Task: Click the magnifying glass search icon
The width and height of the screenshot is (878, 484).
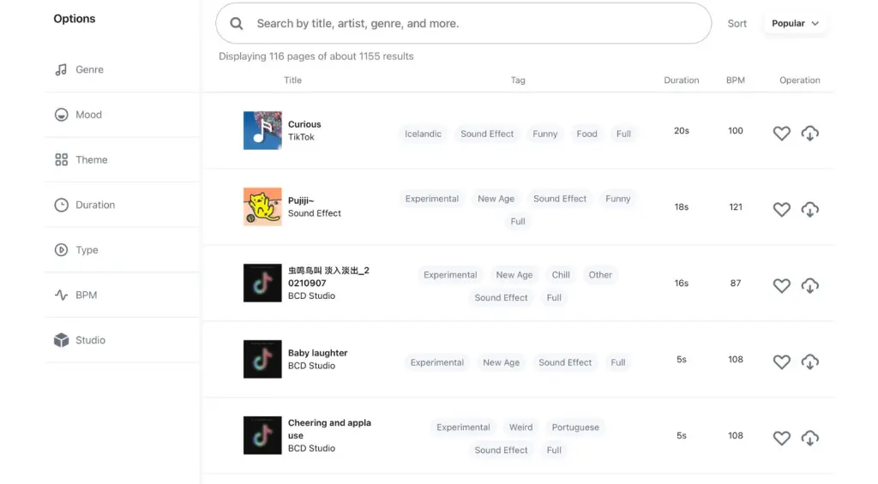Action: coord(237,24)
